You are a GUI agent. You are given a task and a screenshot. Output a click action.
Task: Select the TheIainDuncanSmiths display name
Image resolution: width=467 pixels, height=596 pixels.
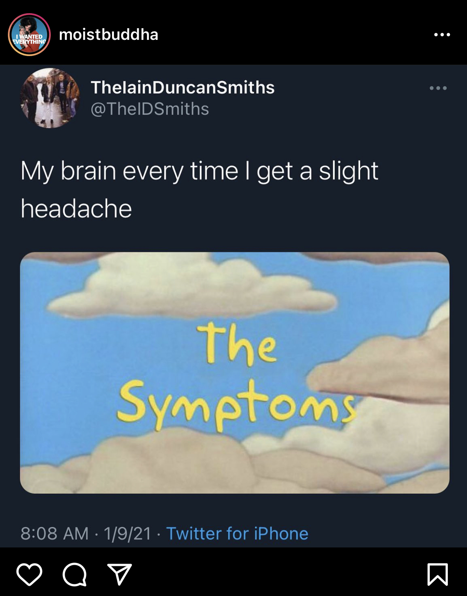point(183,87)
